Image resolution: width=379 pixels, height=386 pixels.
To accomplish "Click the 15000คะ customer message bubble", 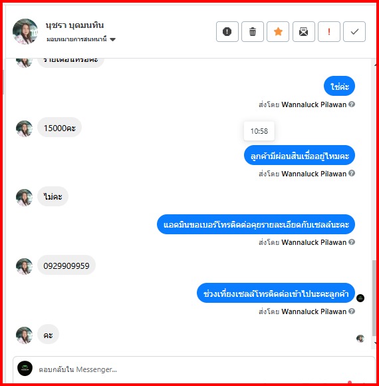I will click(x=60, y=128).
